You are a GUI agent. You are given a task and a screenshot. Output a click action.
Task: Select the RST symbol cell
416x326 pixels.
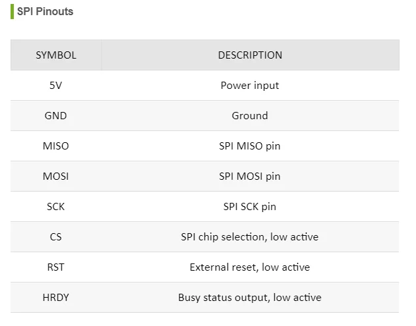pos(56,267)
